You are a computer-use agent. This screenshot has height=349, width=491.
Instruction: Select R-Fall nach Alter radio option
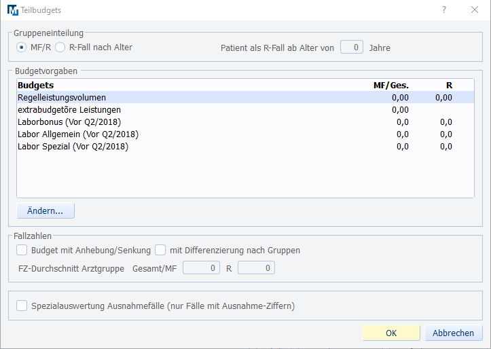60,48
